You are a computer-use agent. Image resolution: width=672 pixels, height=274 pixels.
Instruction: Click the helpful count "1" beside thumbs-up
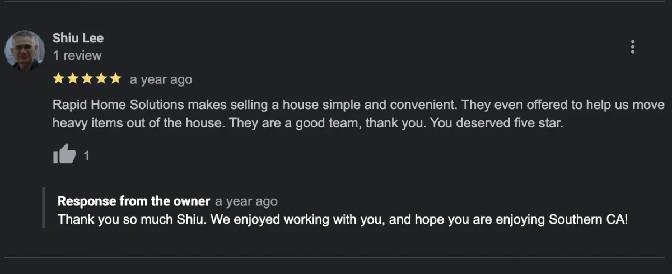86,155
